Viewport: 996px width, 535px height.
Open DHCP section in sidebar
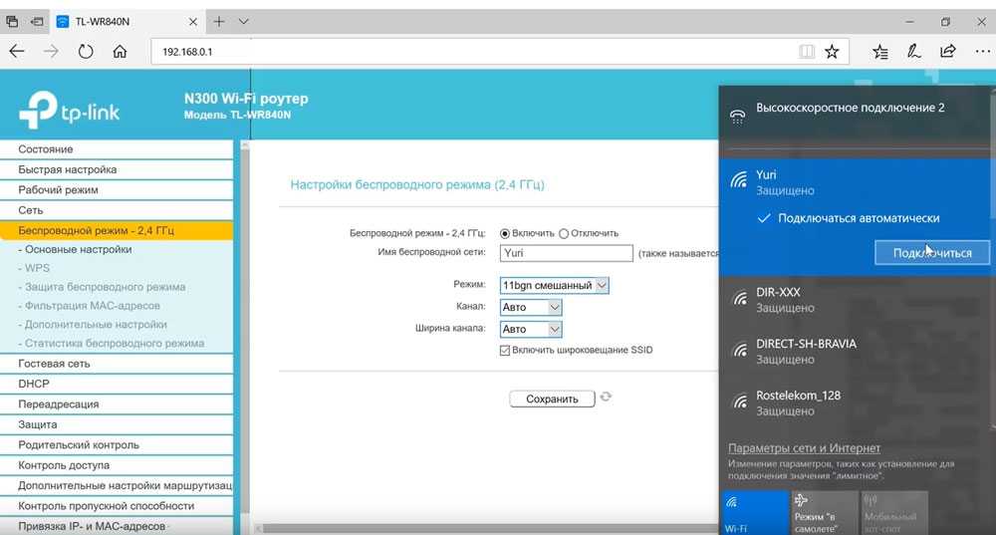[34, 384]
